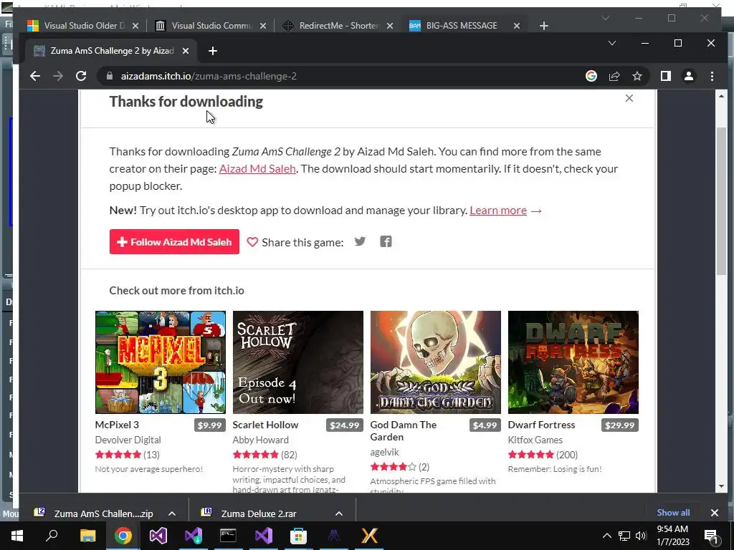
Task: Bookmark this page with the star
Action: [x=637, y=76]
